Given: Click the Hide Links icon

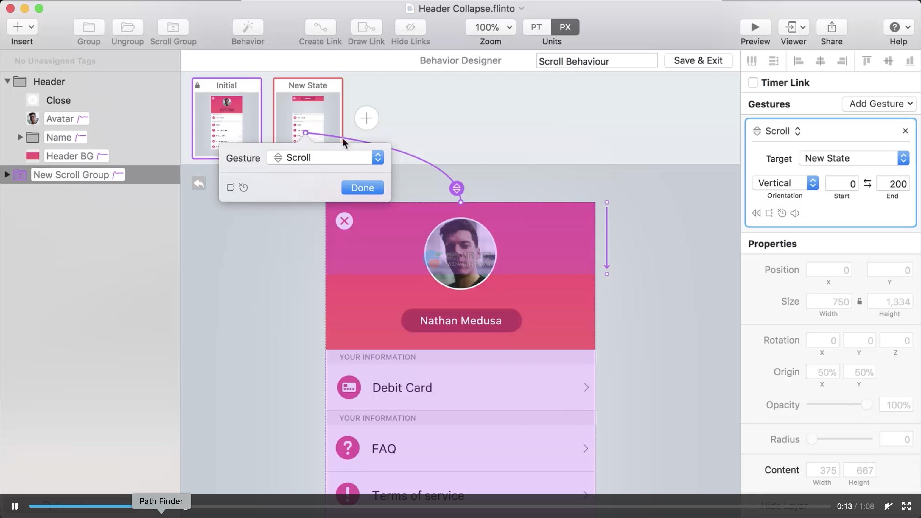Looking at the screenshot, I should (x=410, y=27).
